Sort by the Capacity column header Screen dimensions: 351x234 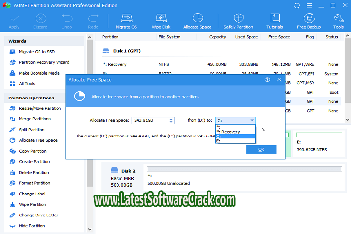point(217,37)
